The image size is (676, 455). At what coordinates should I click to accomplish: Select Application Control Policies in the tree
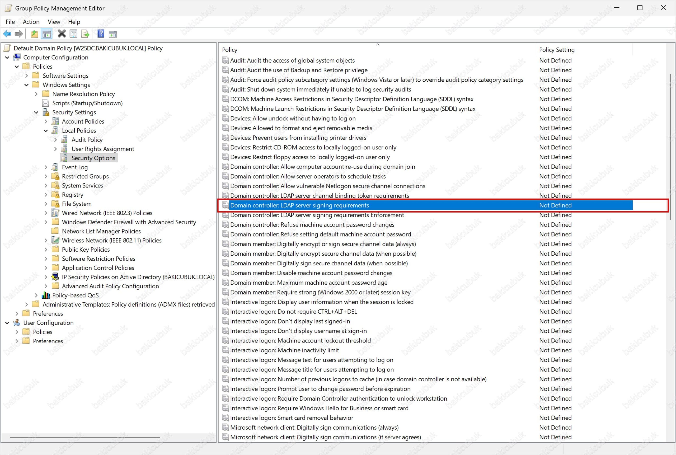point(98,268)
